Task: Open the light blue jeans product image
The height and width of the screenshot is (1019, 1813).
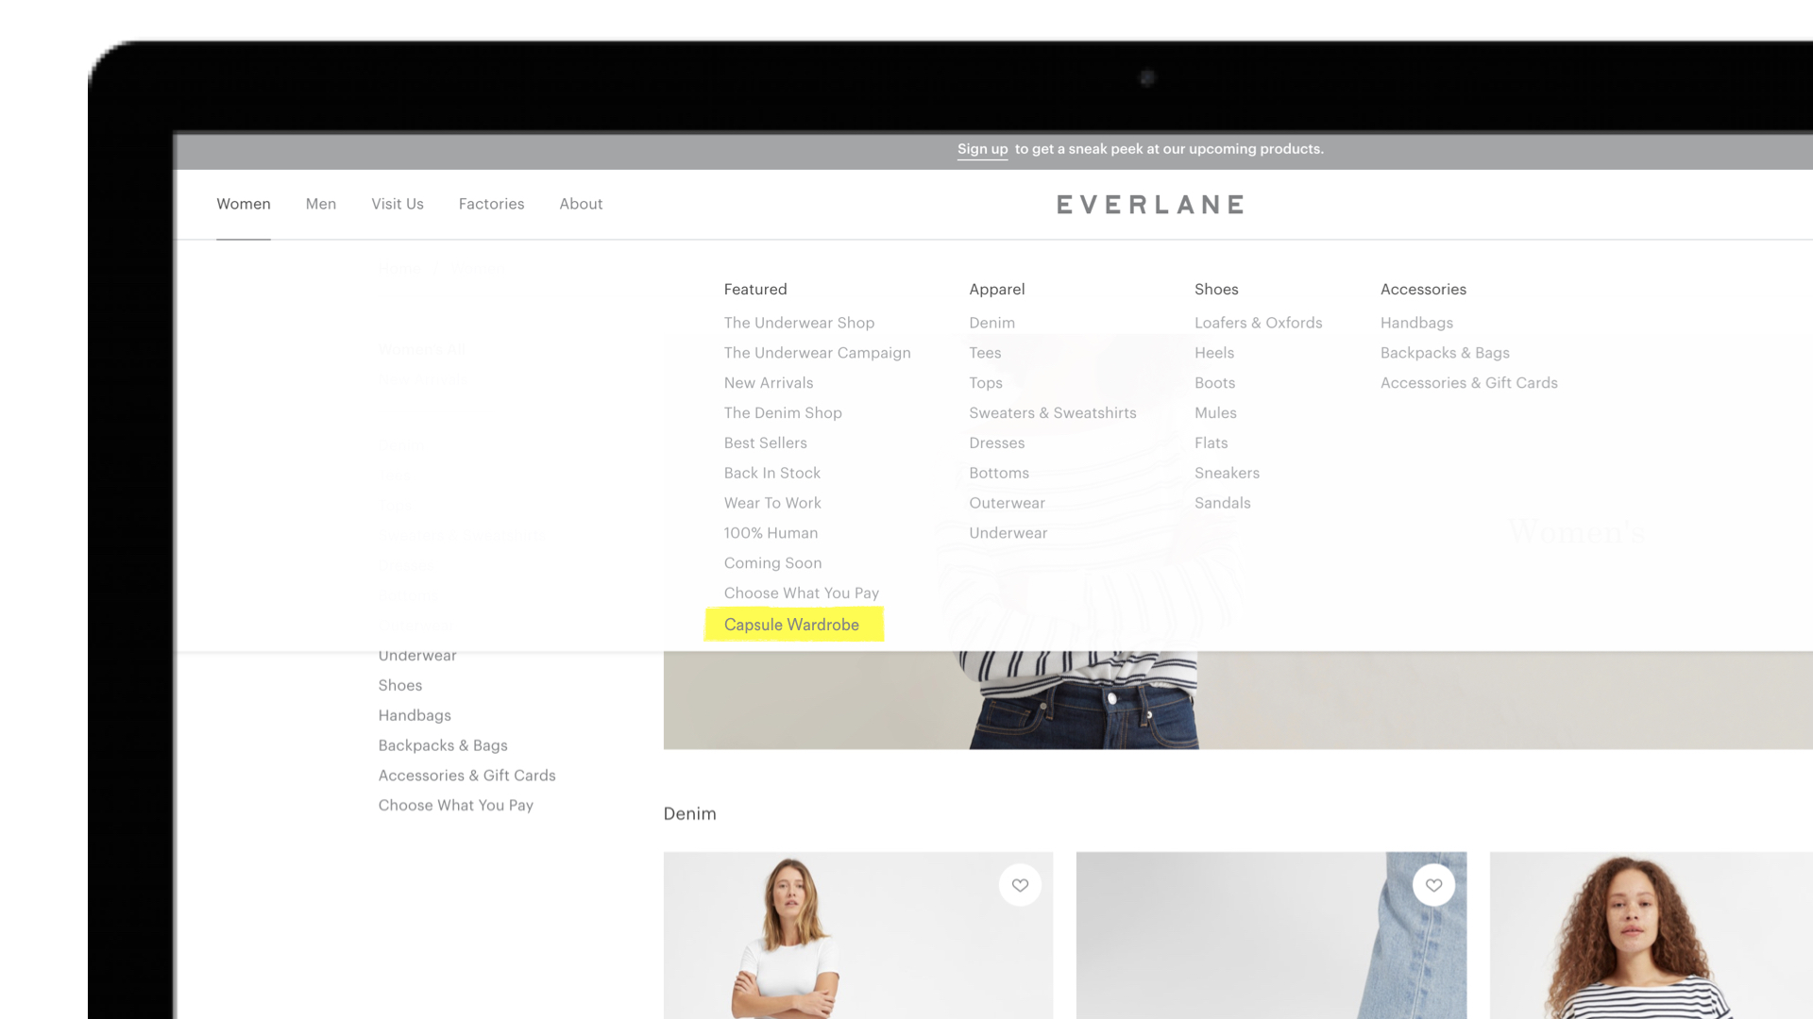Action: click(1271, 935)
